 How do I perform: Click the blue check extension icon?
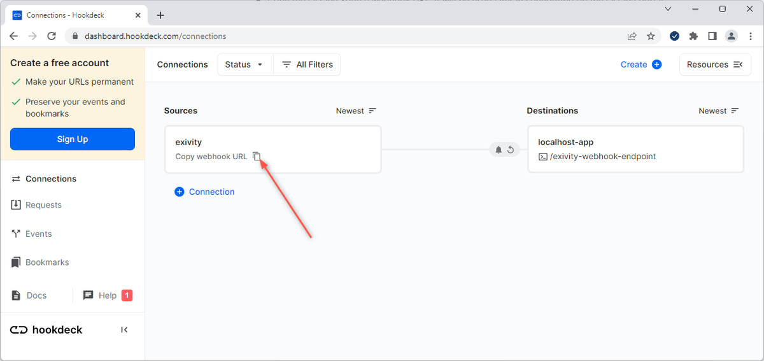click(x=674, y=36)
